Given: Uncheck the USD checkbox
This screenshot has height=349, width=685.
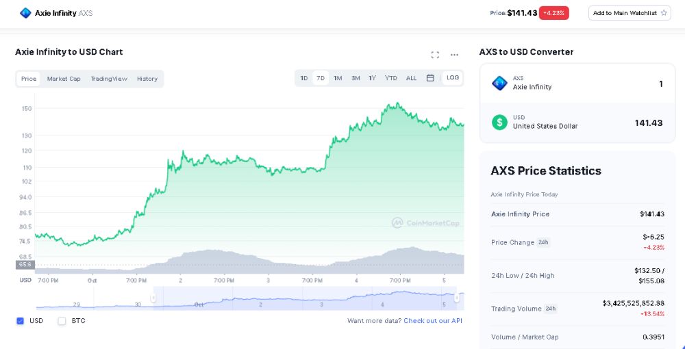Looking at the screenshot, I should pos(20,320).
